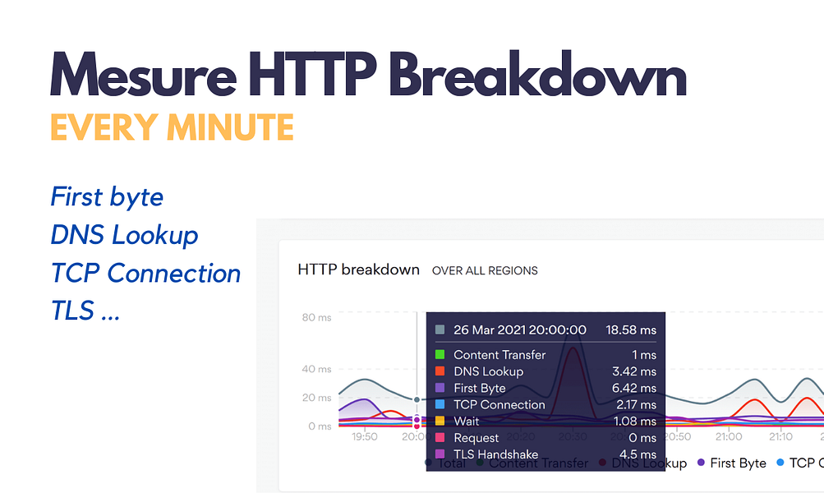
Task: Toggle the DNS Lookup legend entry
Action: (x=642, y=463)
